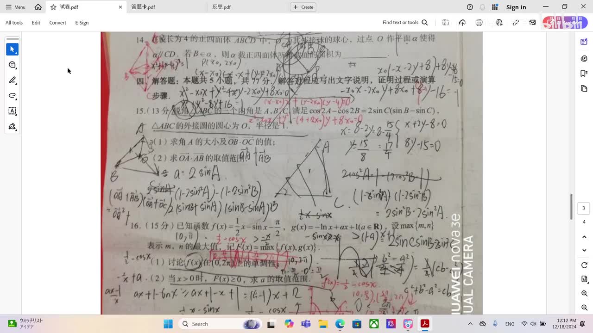Viewport: 593px width, 333px height.
Task: Open the AI Assistant button
Action: 565,22
